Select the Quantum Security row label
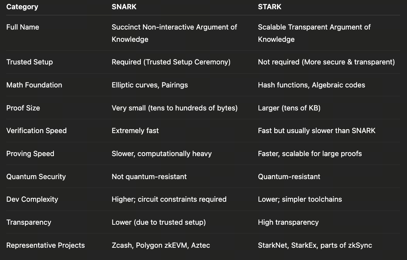The height and width of the screenshot is (260, 407). pos(36,176)
